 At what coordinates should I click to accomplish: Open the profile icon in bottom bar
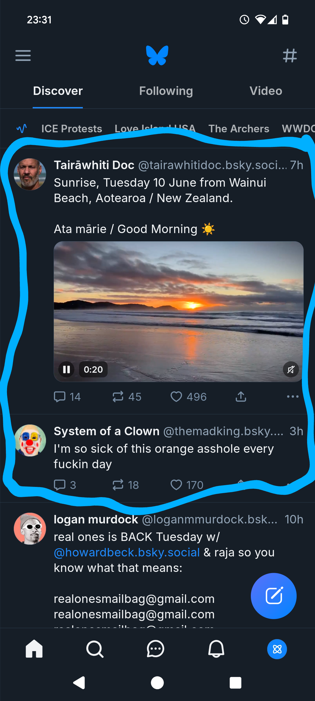coord(277,649)
